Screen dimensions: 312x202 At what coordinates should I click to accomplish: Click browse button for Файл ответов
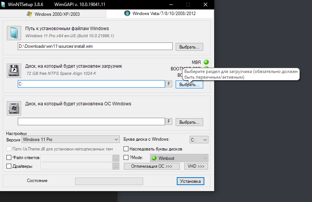coord(116,158)
